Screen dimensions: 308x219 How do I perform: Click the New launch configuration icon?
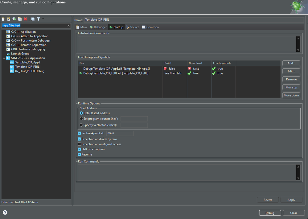pos(3,19)
